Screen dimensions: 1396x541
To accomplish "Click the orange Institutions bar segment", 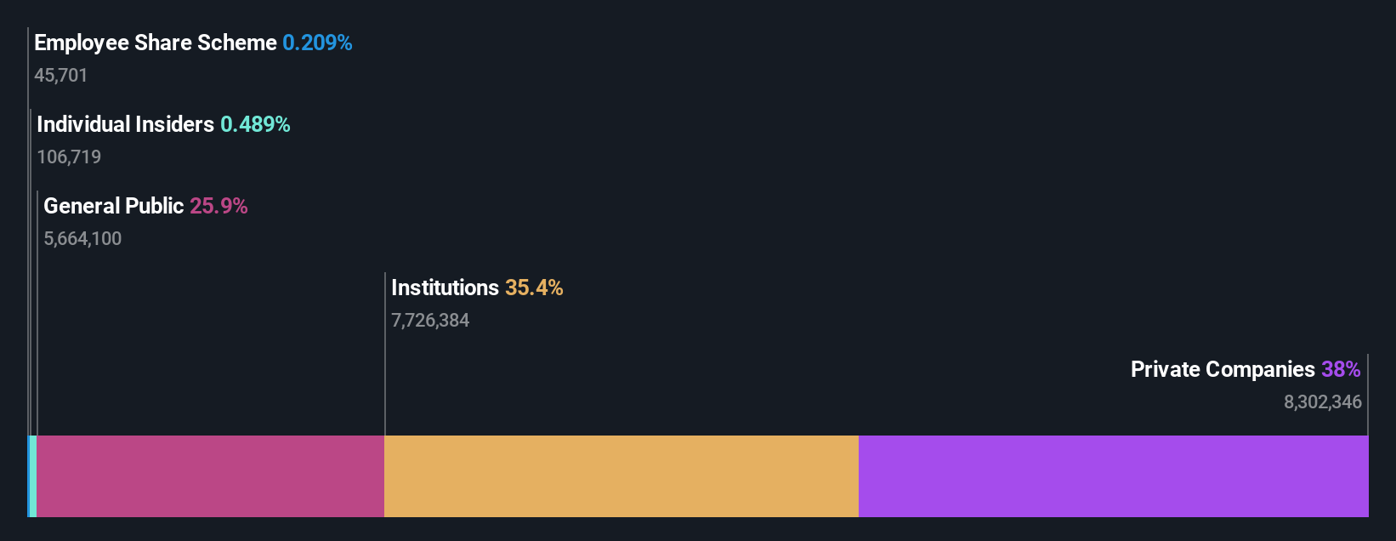I will [x=621, y=476].
